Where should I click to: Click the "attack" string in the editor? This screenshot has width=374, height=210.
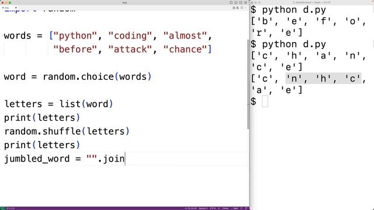(130, 49)
